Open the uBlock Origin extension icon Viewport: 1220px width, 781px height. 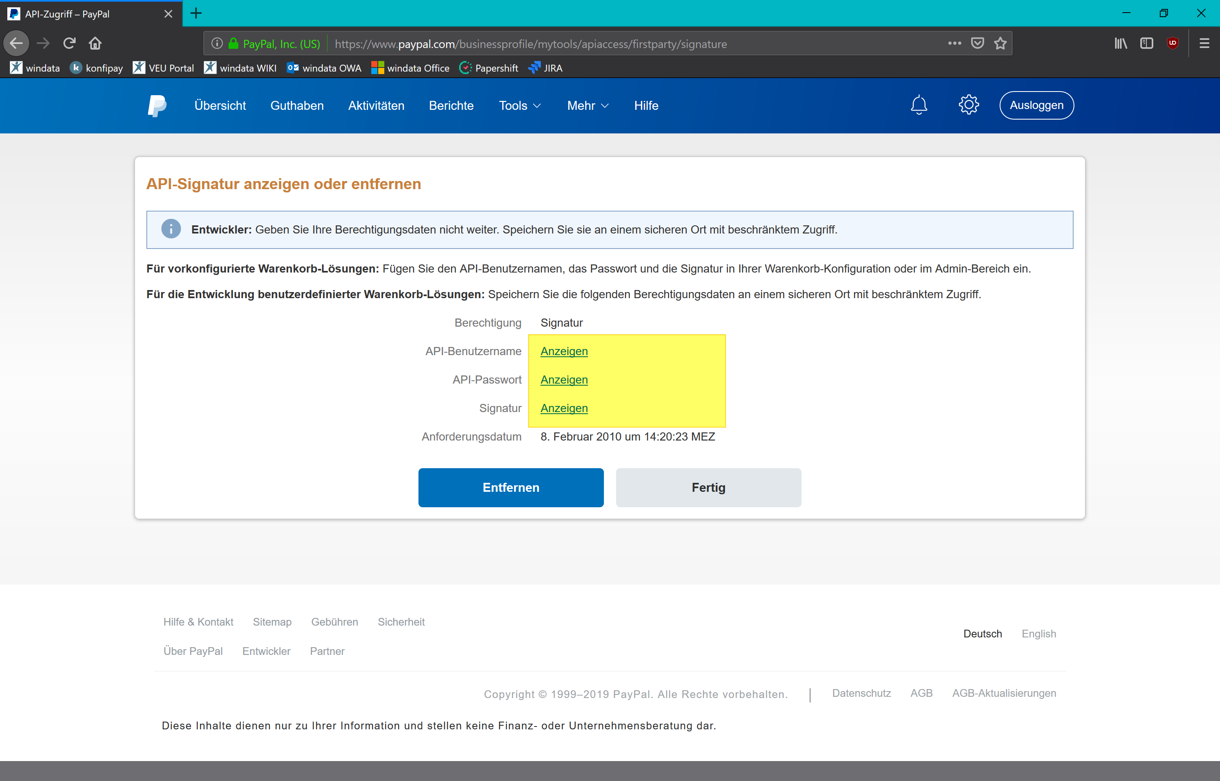(1172, 44)
